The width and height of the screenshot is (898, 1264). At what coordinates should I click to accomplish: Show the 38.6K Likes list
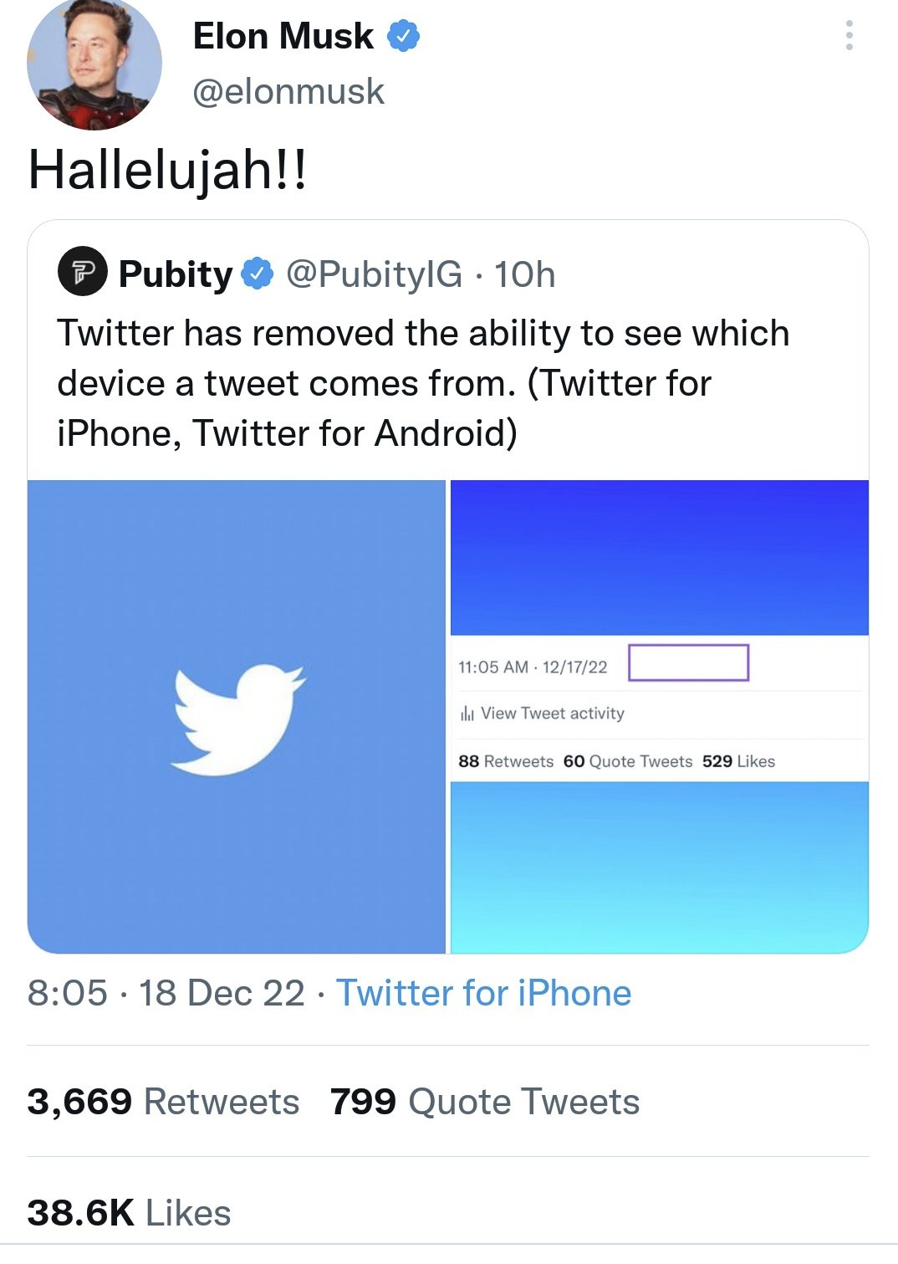[130, 1213]
